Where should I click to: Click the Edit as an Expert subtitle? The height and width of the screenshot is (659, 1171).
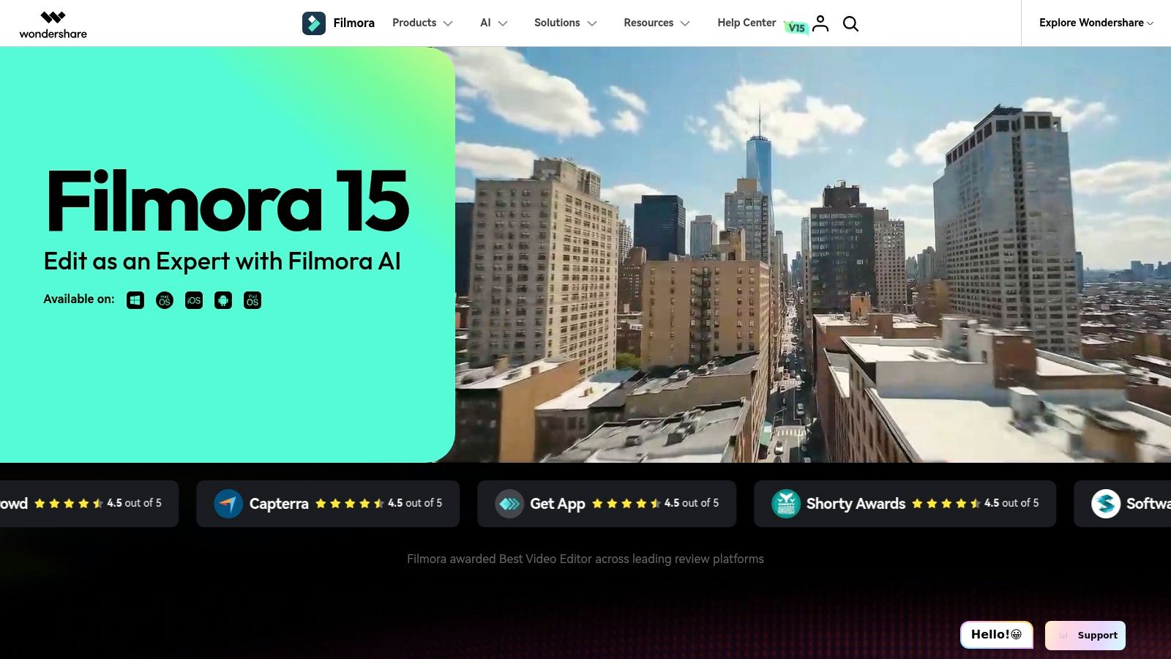tap(222, 261)
